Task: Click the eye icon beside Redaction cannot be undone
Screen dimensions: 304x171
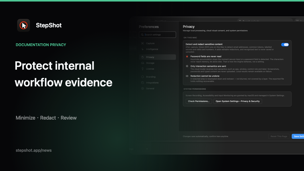Action: 187,76
